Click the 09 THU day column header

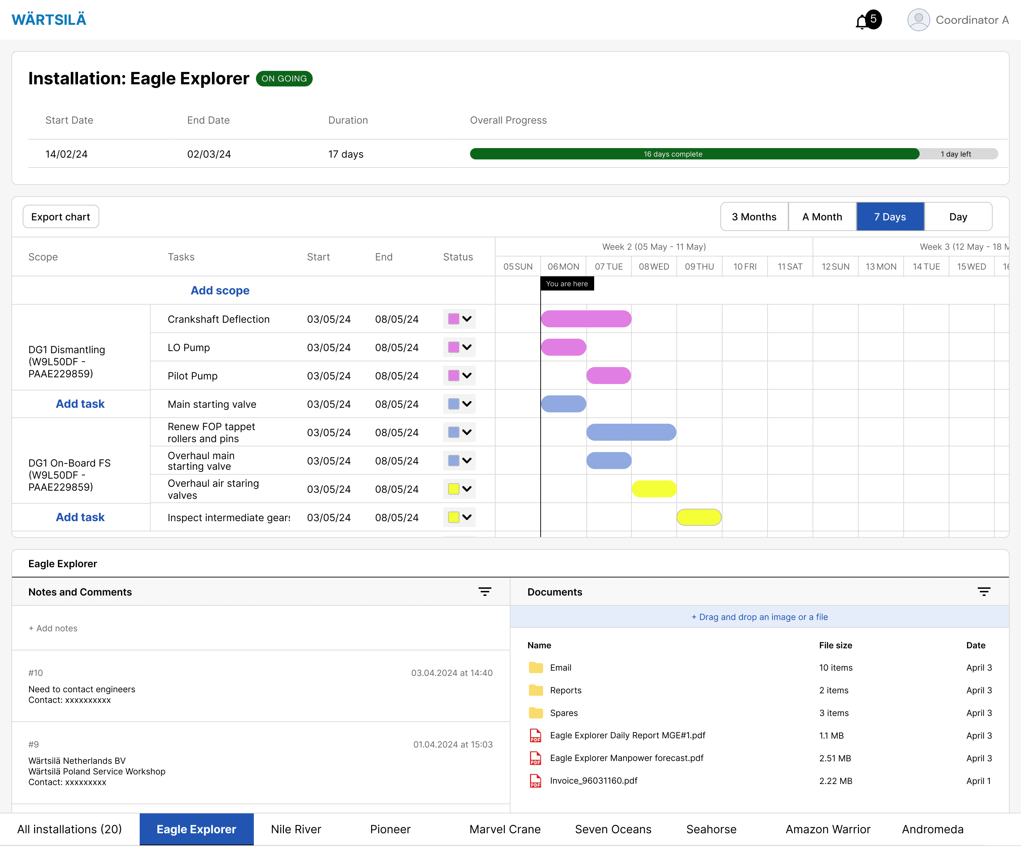point(699,267)
